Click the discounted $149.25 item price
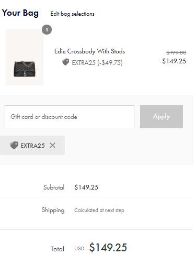This screenshot has width=196, height=255. pos(174,61)
